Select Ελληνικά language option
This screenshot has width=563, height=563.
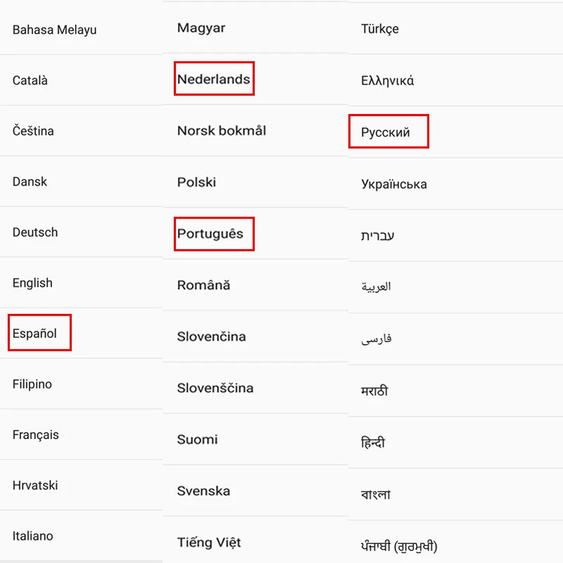[388, 80]
